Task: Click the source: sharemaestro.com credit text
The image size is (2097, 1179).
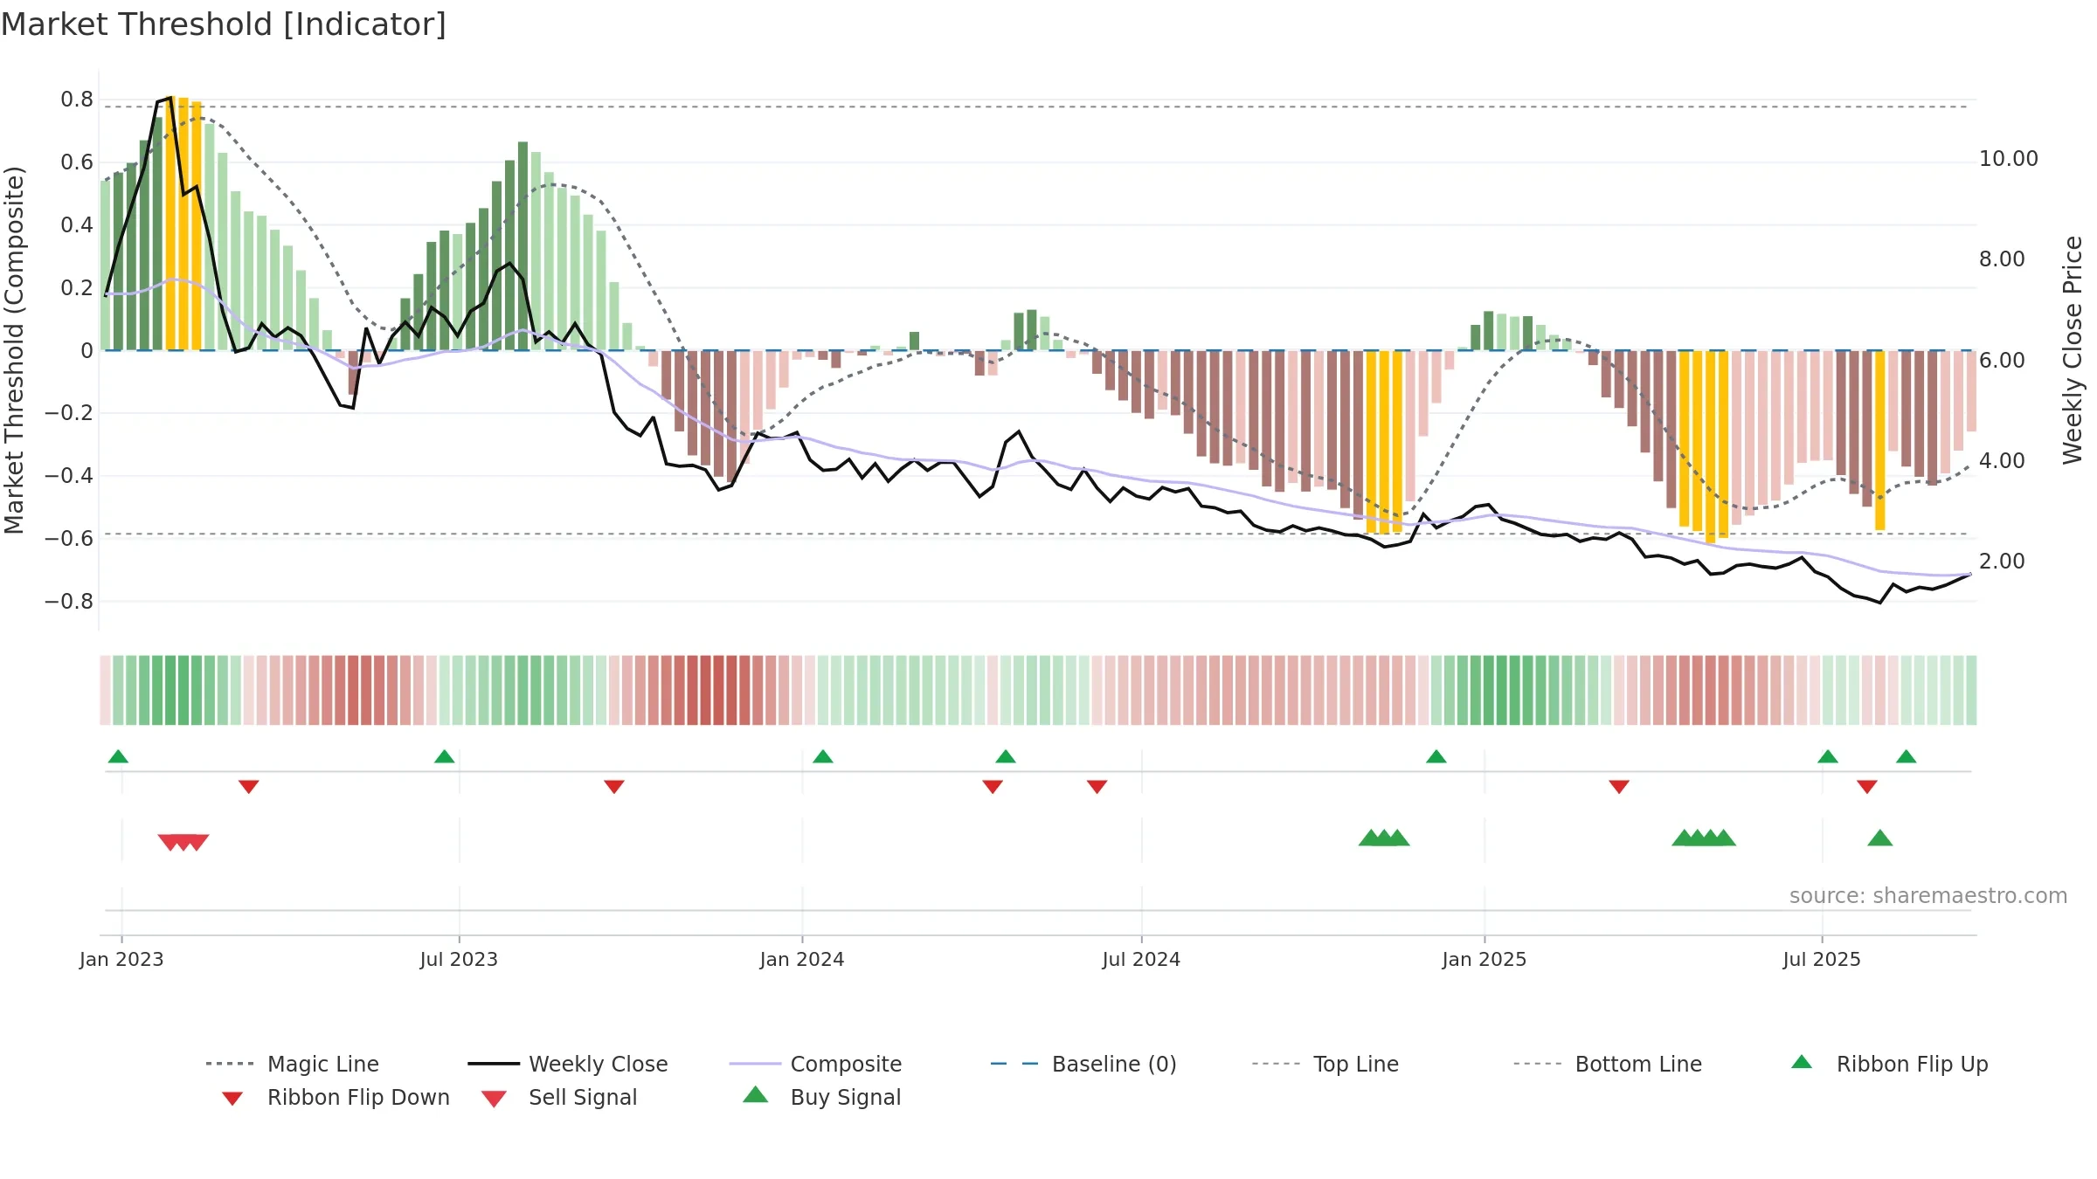Action: 1927,896
